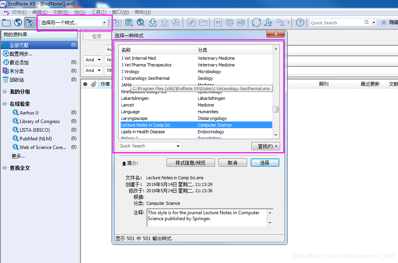Click the 选择 button
This screenshot has height=263, width=398.
(x=265, y=163)
